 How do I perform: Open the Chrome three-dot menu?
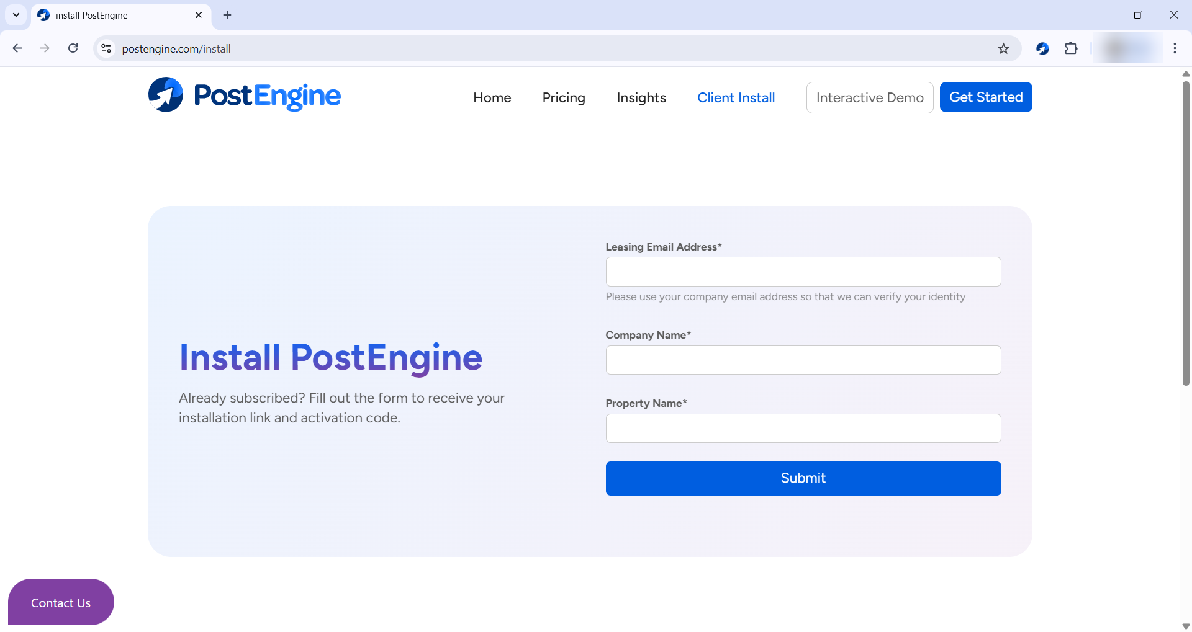1175,48
